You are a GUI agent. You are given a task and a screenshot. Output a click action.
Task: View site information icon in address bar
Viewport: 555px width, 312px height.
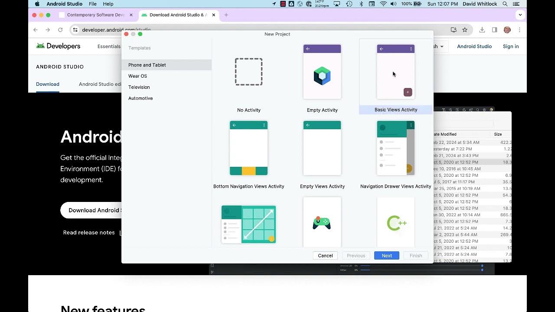[x=75, y=30]
